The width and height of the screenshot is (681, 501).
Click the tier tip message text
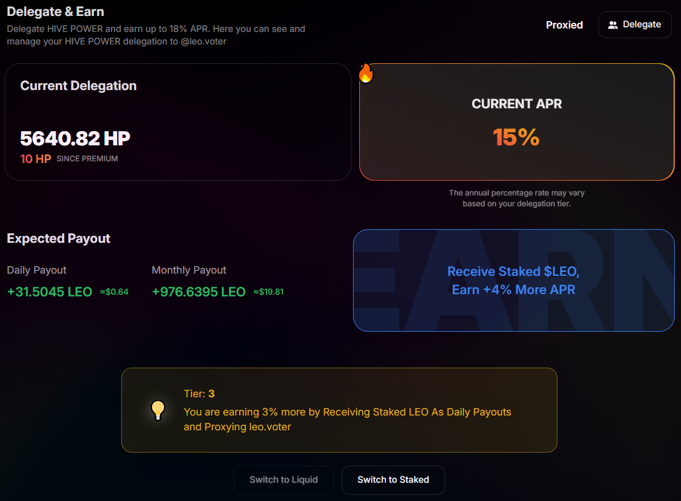point(347,419)
